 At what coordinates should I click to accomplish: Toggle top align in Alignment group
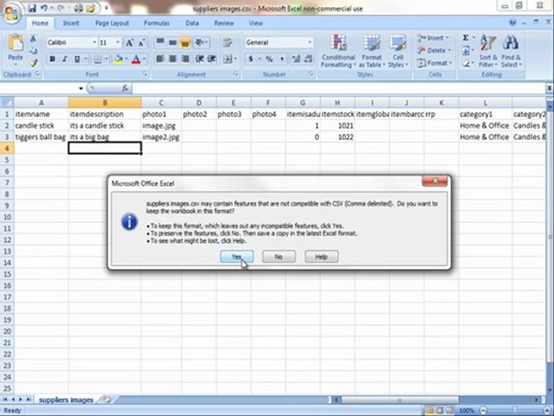(x=160, y=43)
